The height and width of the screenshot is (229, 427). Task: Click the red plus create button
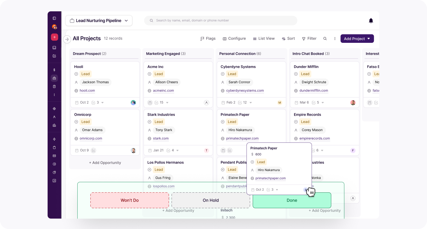(x=54, y=37)
